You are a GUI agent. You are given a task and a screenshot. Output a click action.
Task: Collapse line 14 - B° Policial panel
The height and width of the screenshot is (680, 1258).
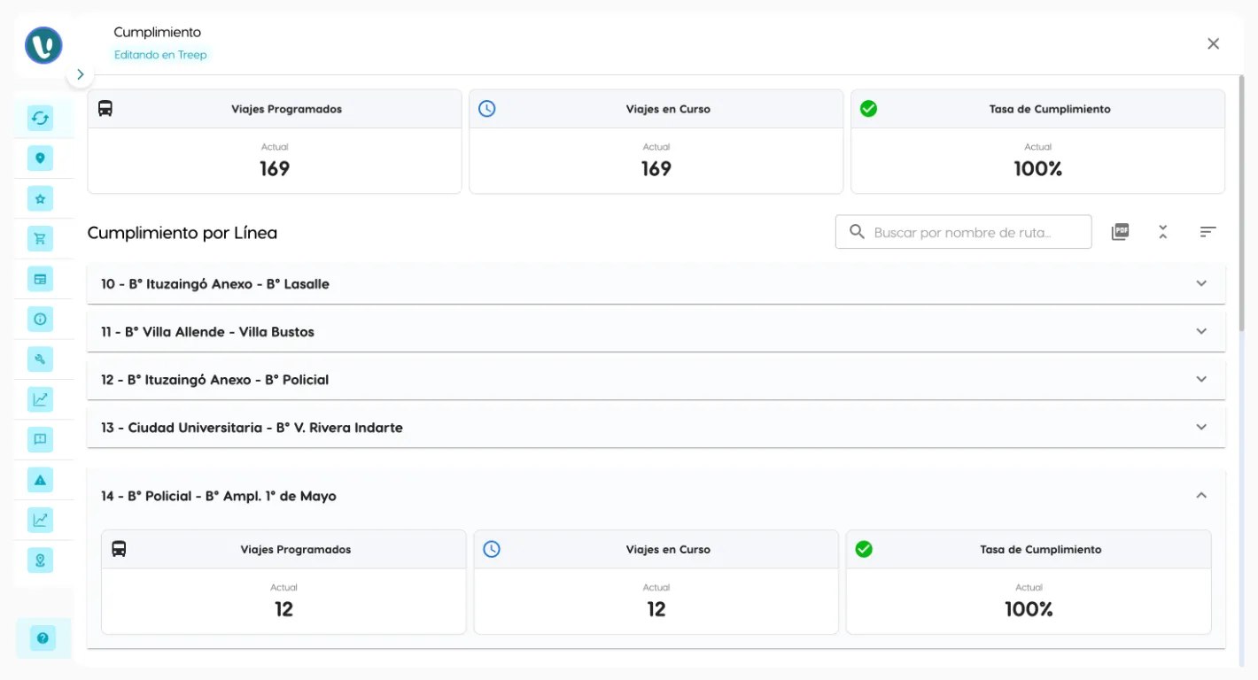pyautogui.click(x=1201, y=496)
